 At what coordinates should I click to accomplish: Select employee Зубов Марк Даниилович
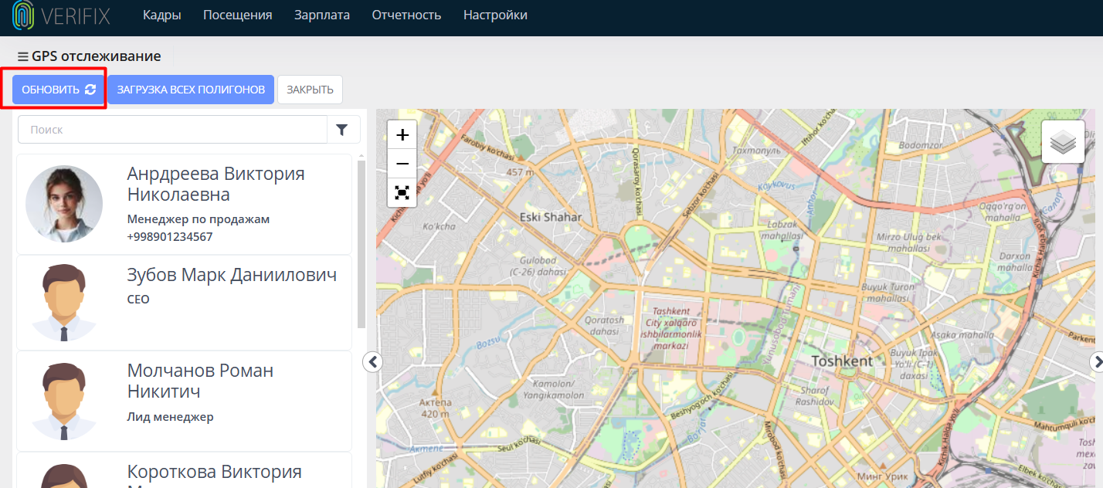(x=184, y=303)
